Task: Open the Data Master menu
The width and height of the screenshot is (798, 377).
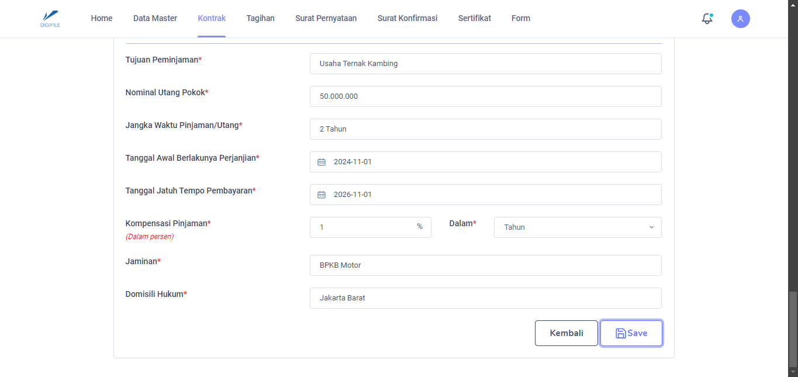Action: (155, 18)
